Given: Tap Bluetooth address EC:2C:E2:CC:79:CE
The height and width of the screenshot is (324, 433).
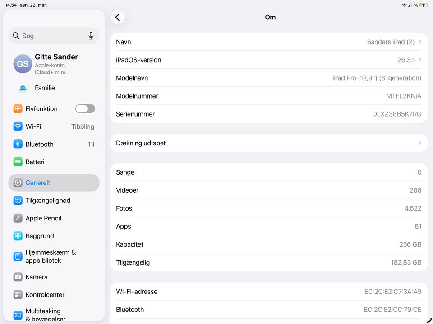Looking at the screenshot, I should (392, 310).
